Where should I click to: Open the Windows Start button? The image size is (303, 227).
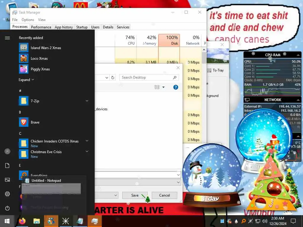click(x=7, y=221)
